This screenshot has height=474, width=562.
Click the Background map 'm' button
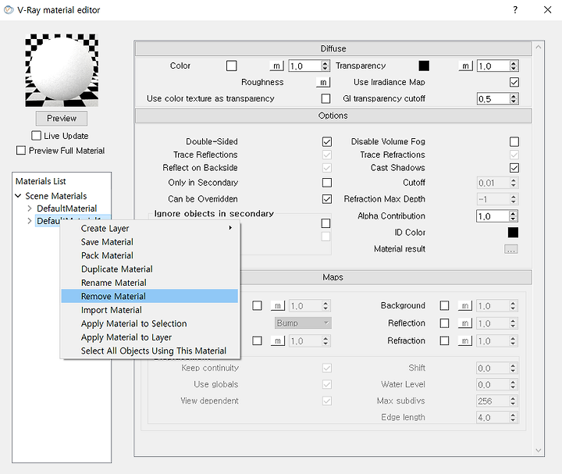pyautogui.click(x=465, y=305)
